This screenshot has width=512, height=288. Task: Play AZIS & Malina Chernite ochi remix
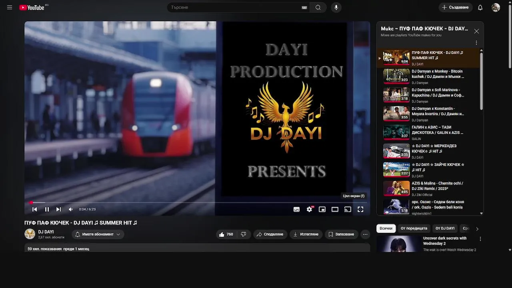tap(428, 189)
